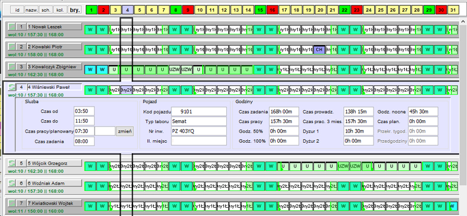Select red day 30 in the header
The height and width of the screenshot is (216, 467).
[441, 10]
